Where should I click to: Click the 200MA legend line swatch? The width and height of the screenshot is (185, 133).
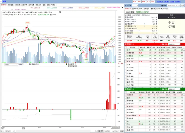click(x=12, y=10)
